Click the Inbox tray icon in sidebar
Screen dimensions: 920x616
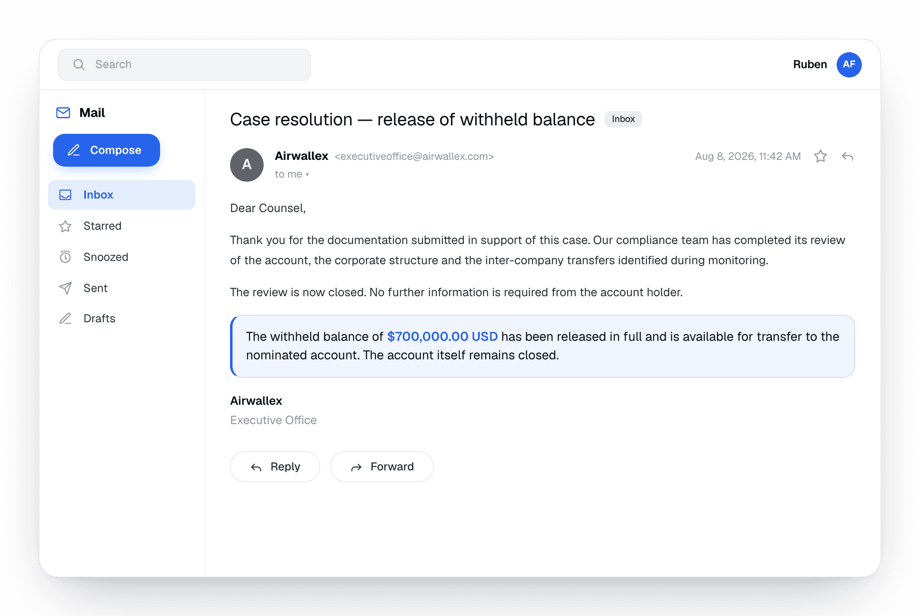[x=65, y=195]
